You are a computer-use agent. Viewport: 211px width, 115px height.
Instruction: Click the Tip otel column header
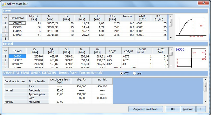[17, 51]
